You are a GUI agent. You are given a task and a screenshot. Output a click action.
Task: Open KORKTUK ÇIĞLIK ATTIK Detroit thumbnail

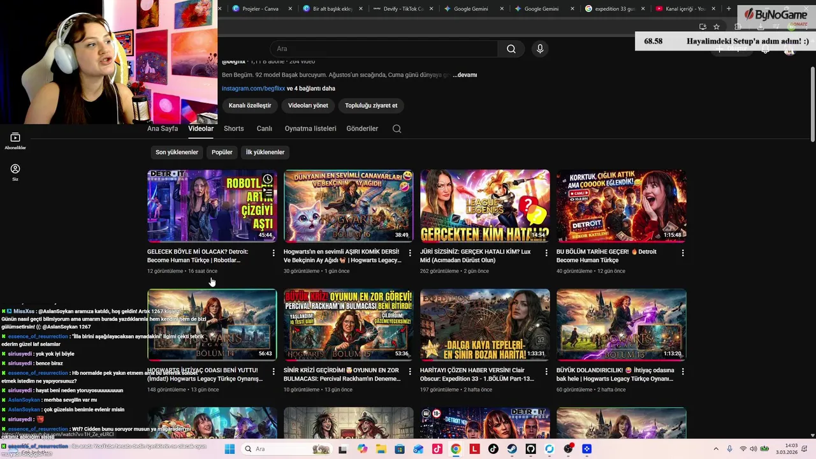pyautogui.click(x=621, y=206)
